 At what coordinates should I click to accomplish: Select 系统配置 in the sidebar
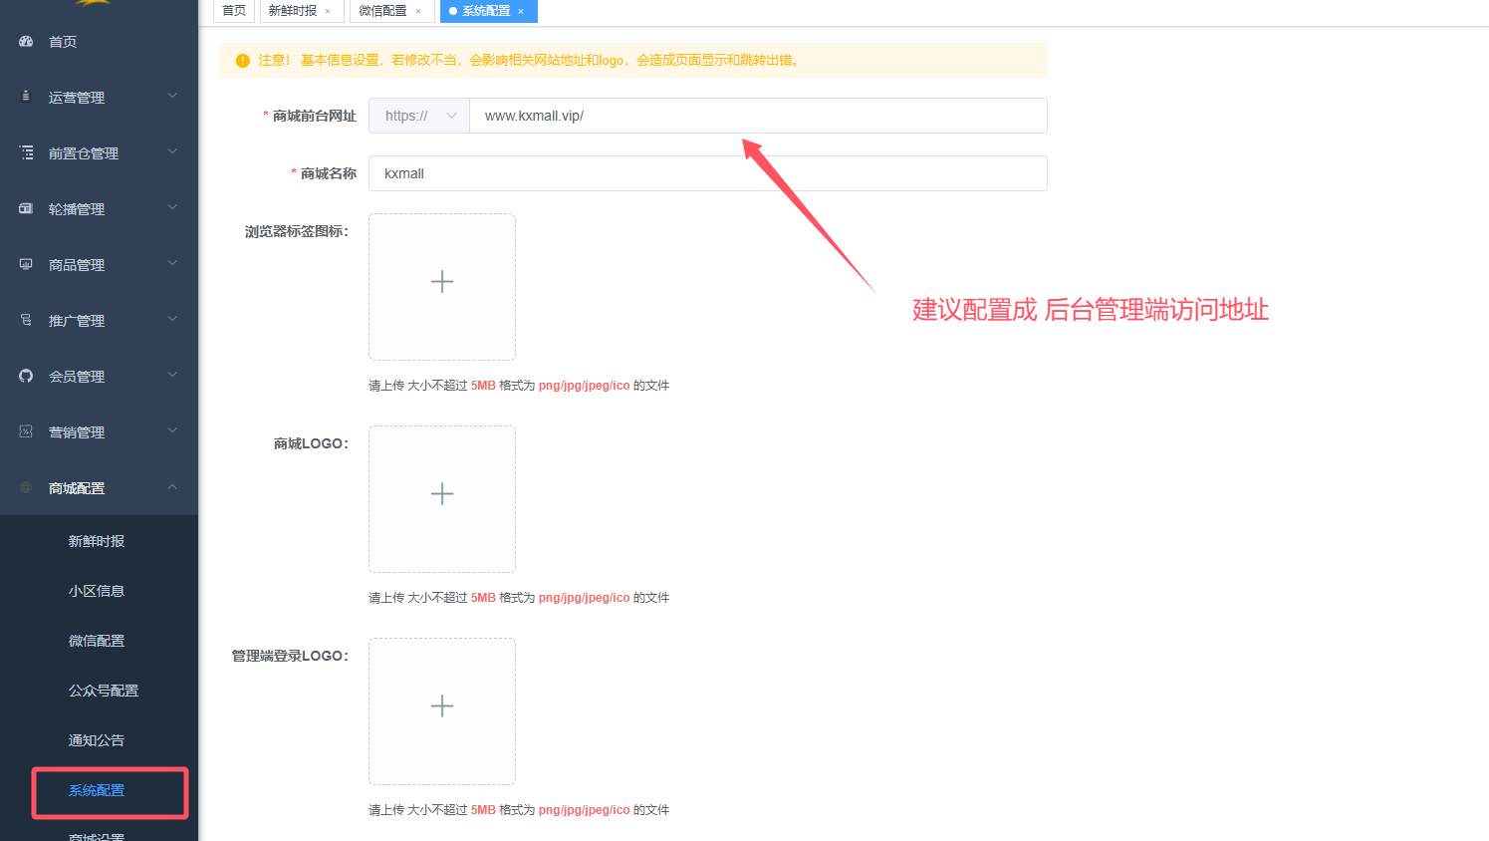point(97,790)
